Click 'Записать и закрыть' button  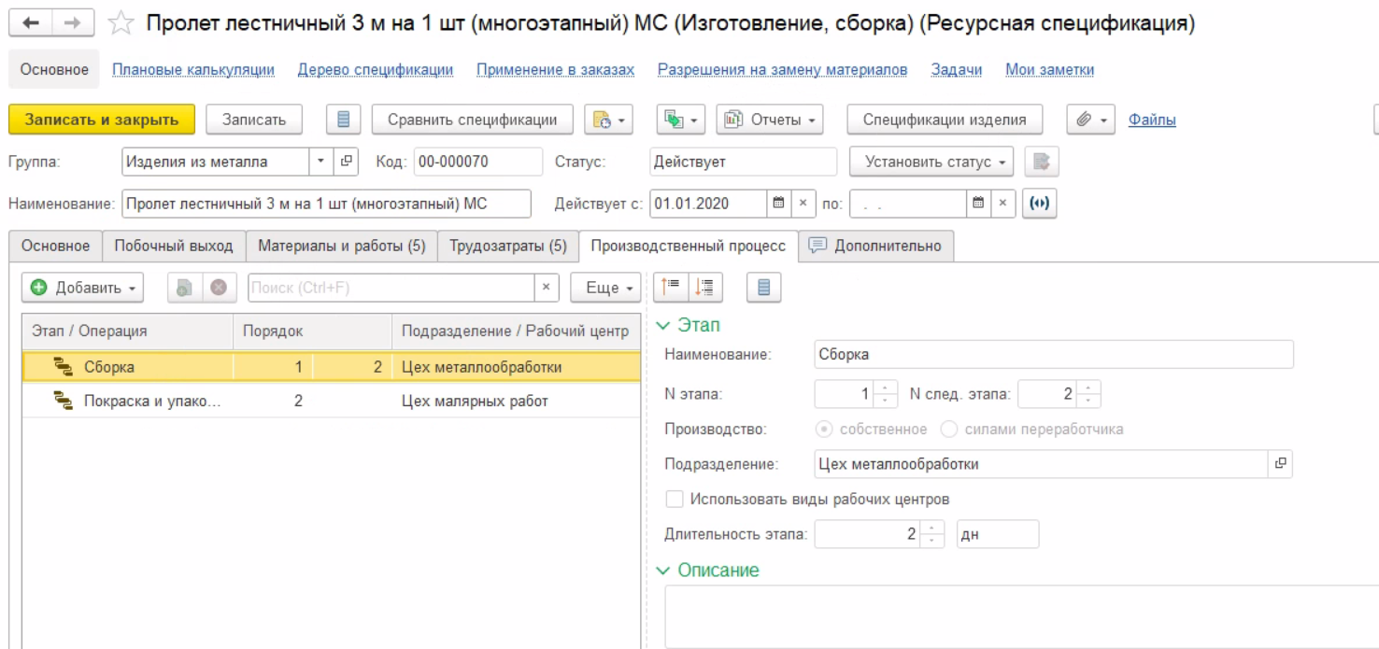click(x=101, y=120)
